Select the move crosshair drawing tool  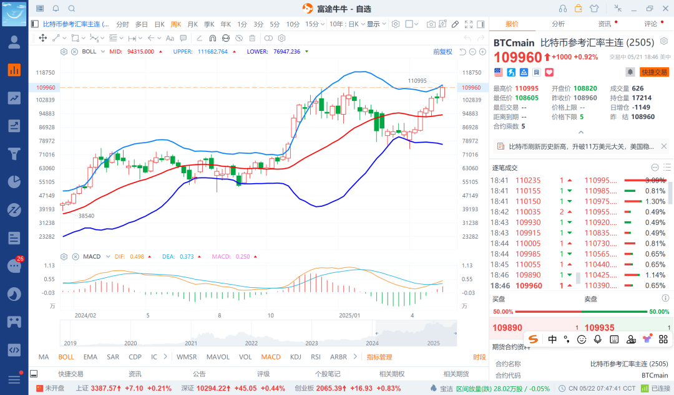(x=42, y=38)
